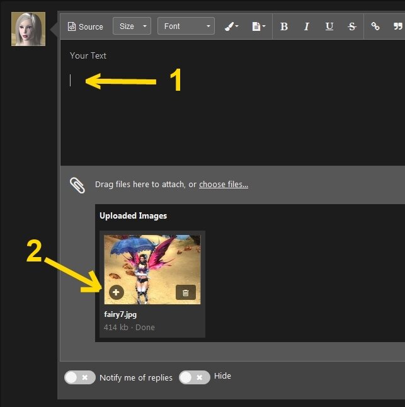Image resolution: width=405 pixels, height=407 pixels.
Task: Apply Strikethrough formatting
Action: pyautogui.click(x=352, y=26)
